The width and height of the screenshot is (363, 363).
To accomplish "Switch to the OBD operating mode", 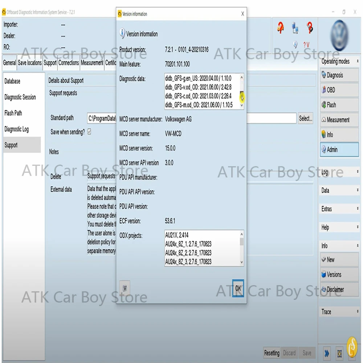I will coord(338,90).
